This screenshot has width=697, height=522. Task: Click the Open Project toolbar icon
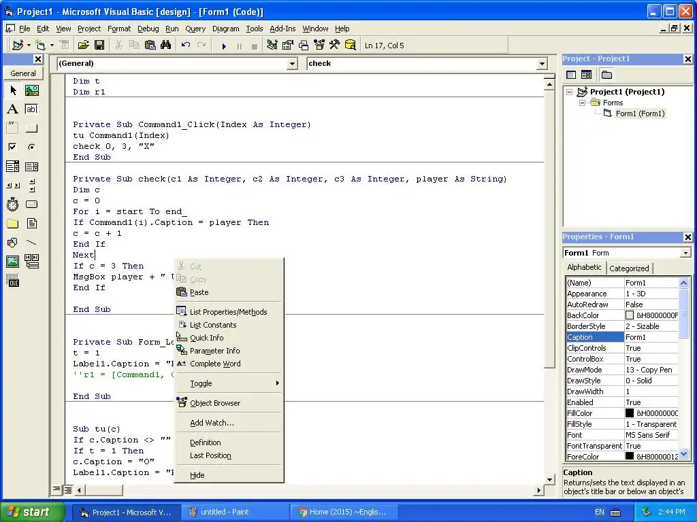83,46
